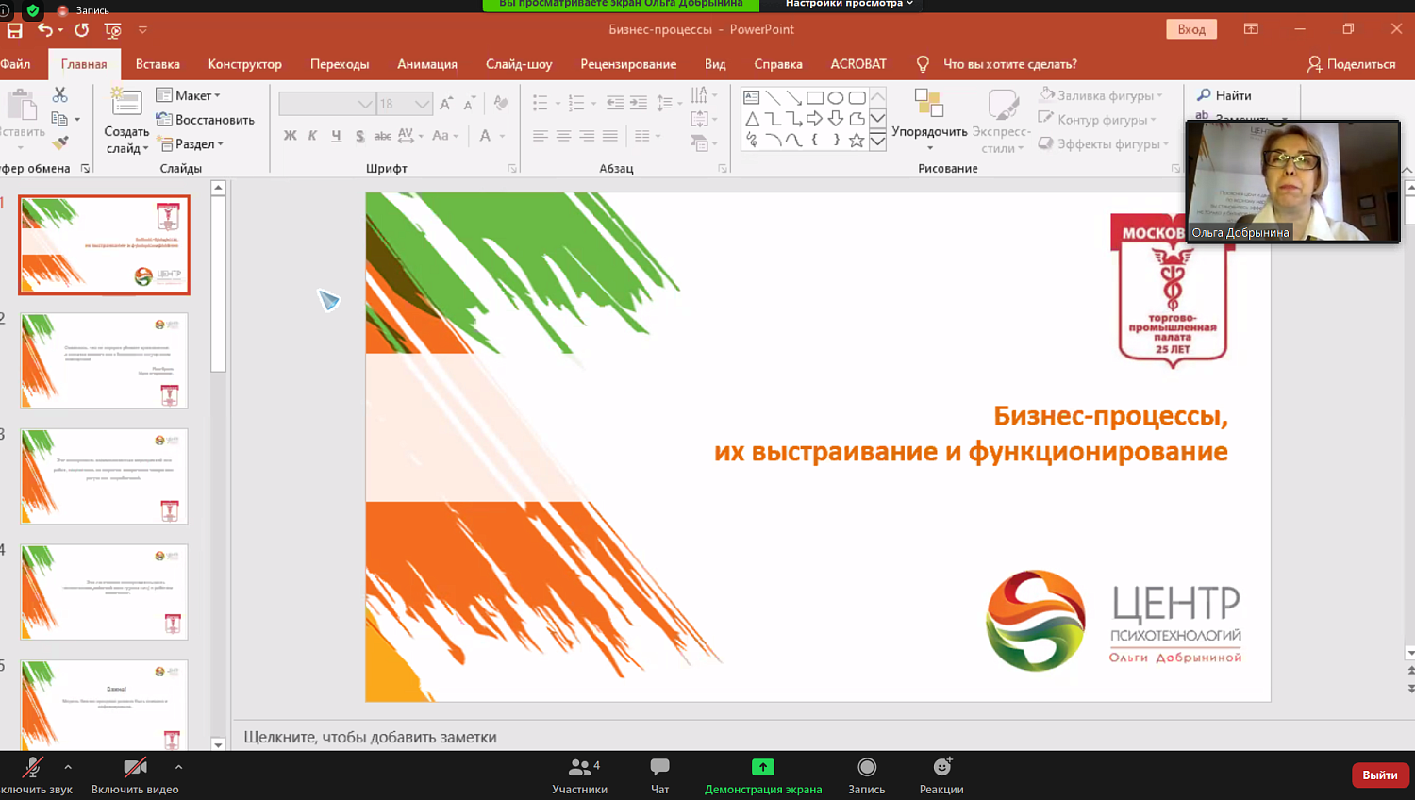
Task: Increase the list indent level
Action: (639, 103)
